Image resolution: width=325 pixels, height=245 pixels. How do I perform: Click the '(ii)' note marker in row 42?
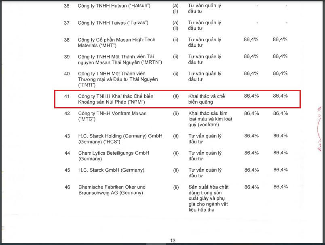tap(175, 114)
